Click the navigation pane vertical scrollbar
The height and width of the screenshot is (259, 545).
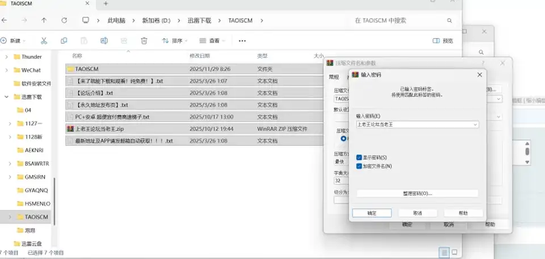[x=54, y=201]
